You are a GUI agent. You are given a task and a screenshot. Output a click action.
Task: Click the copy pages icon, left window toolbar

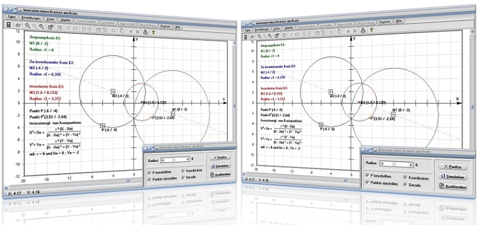point(122,30)
